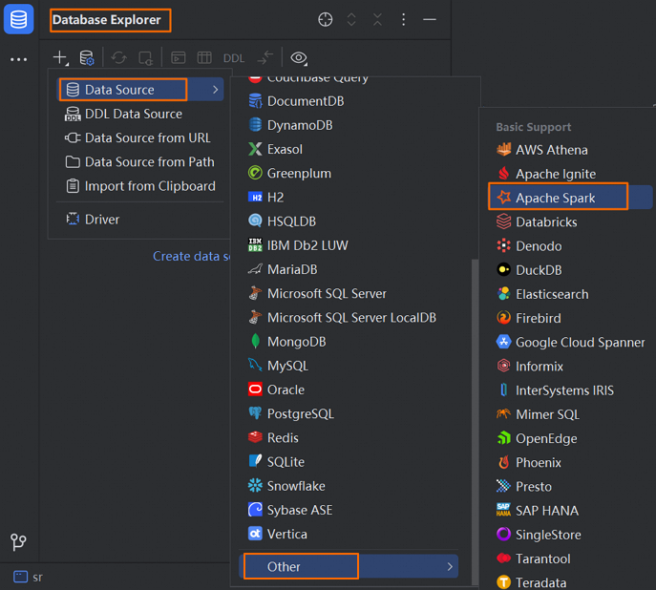This screenshot has width=656, height=590.
Task: Choose Elasticsearch
Action: (570, 294)
